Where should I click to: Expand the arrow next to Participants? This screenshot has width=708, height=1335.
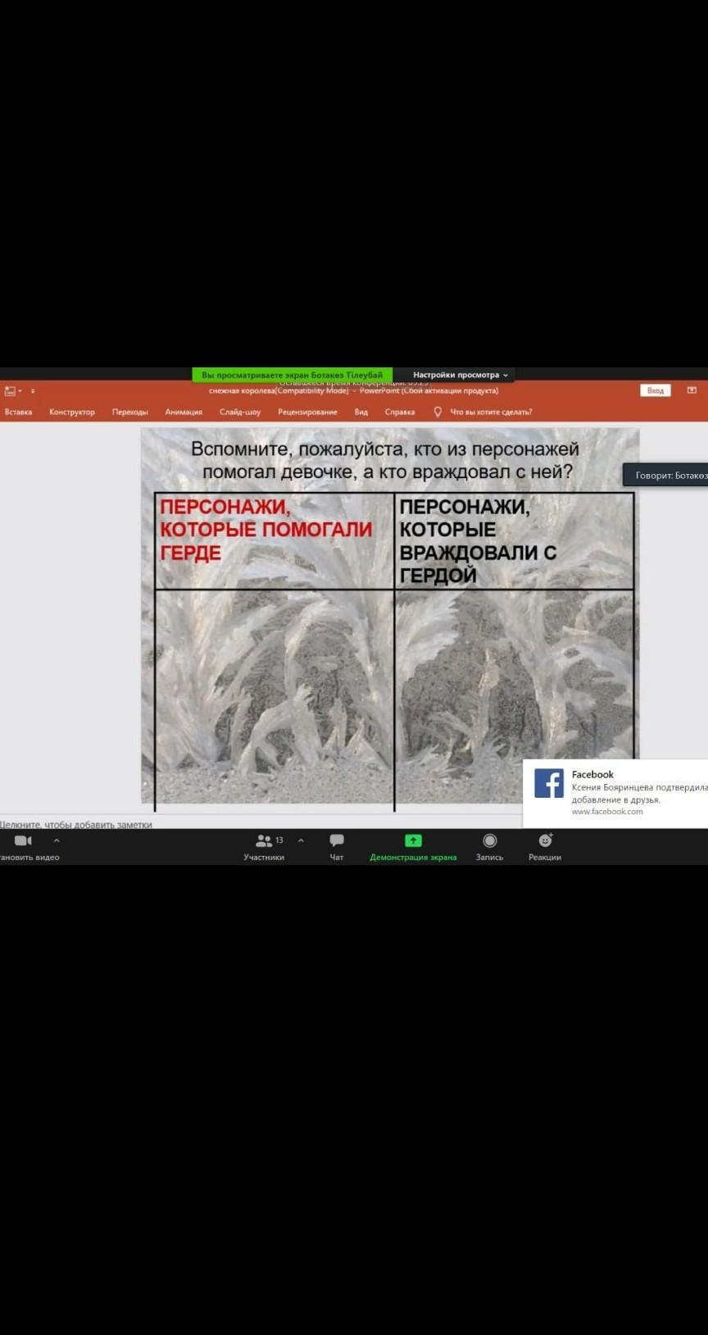tap(301, 841)
